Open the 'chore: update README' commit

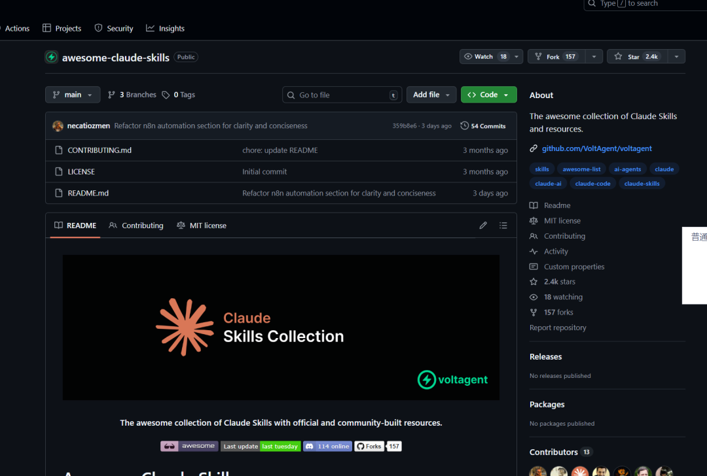click(x=280, y=150)
